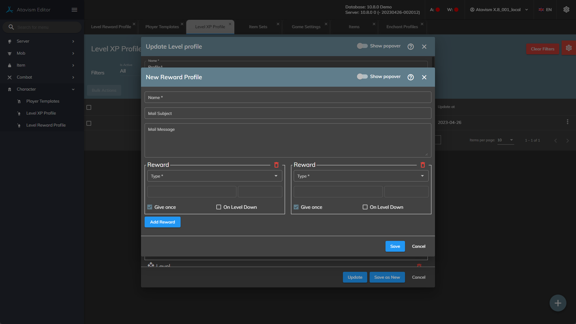Click the hamburger menu icon beside Atavism Editor
Image resolution: width=576 pixels, height=324 pixels.
pyautogui.click(x=74, y=10)
